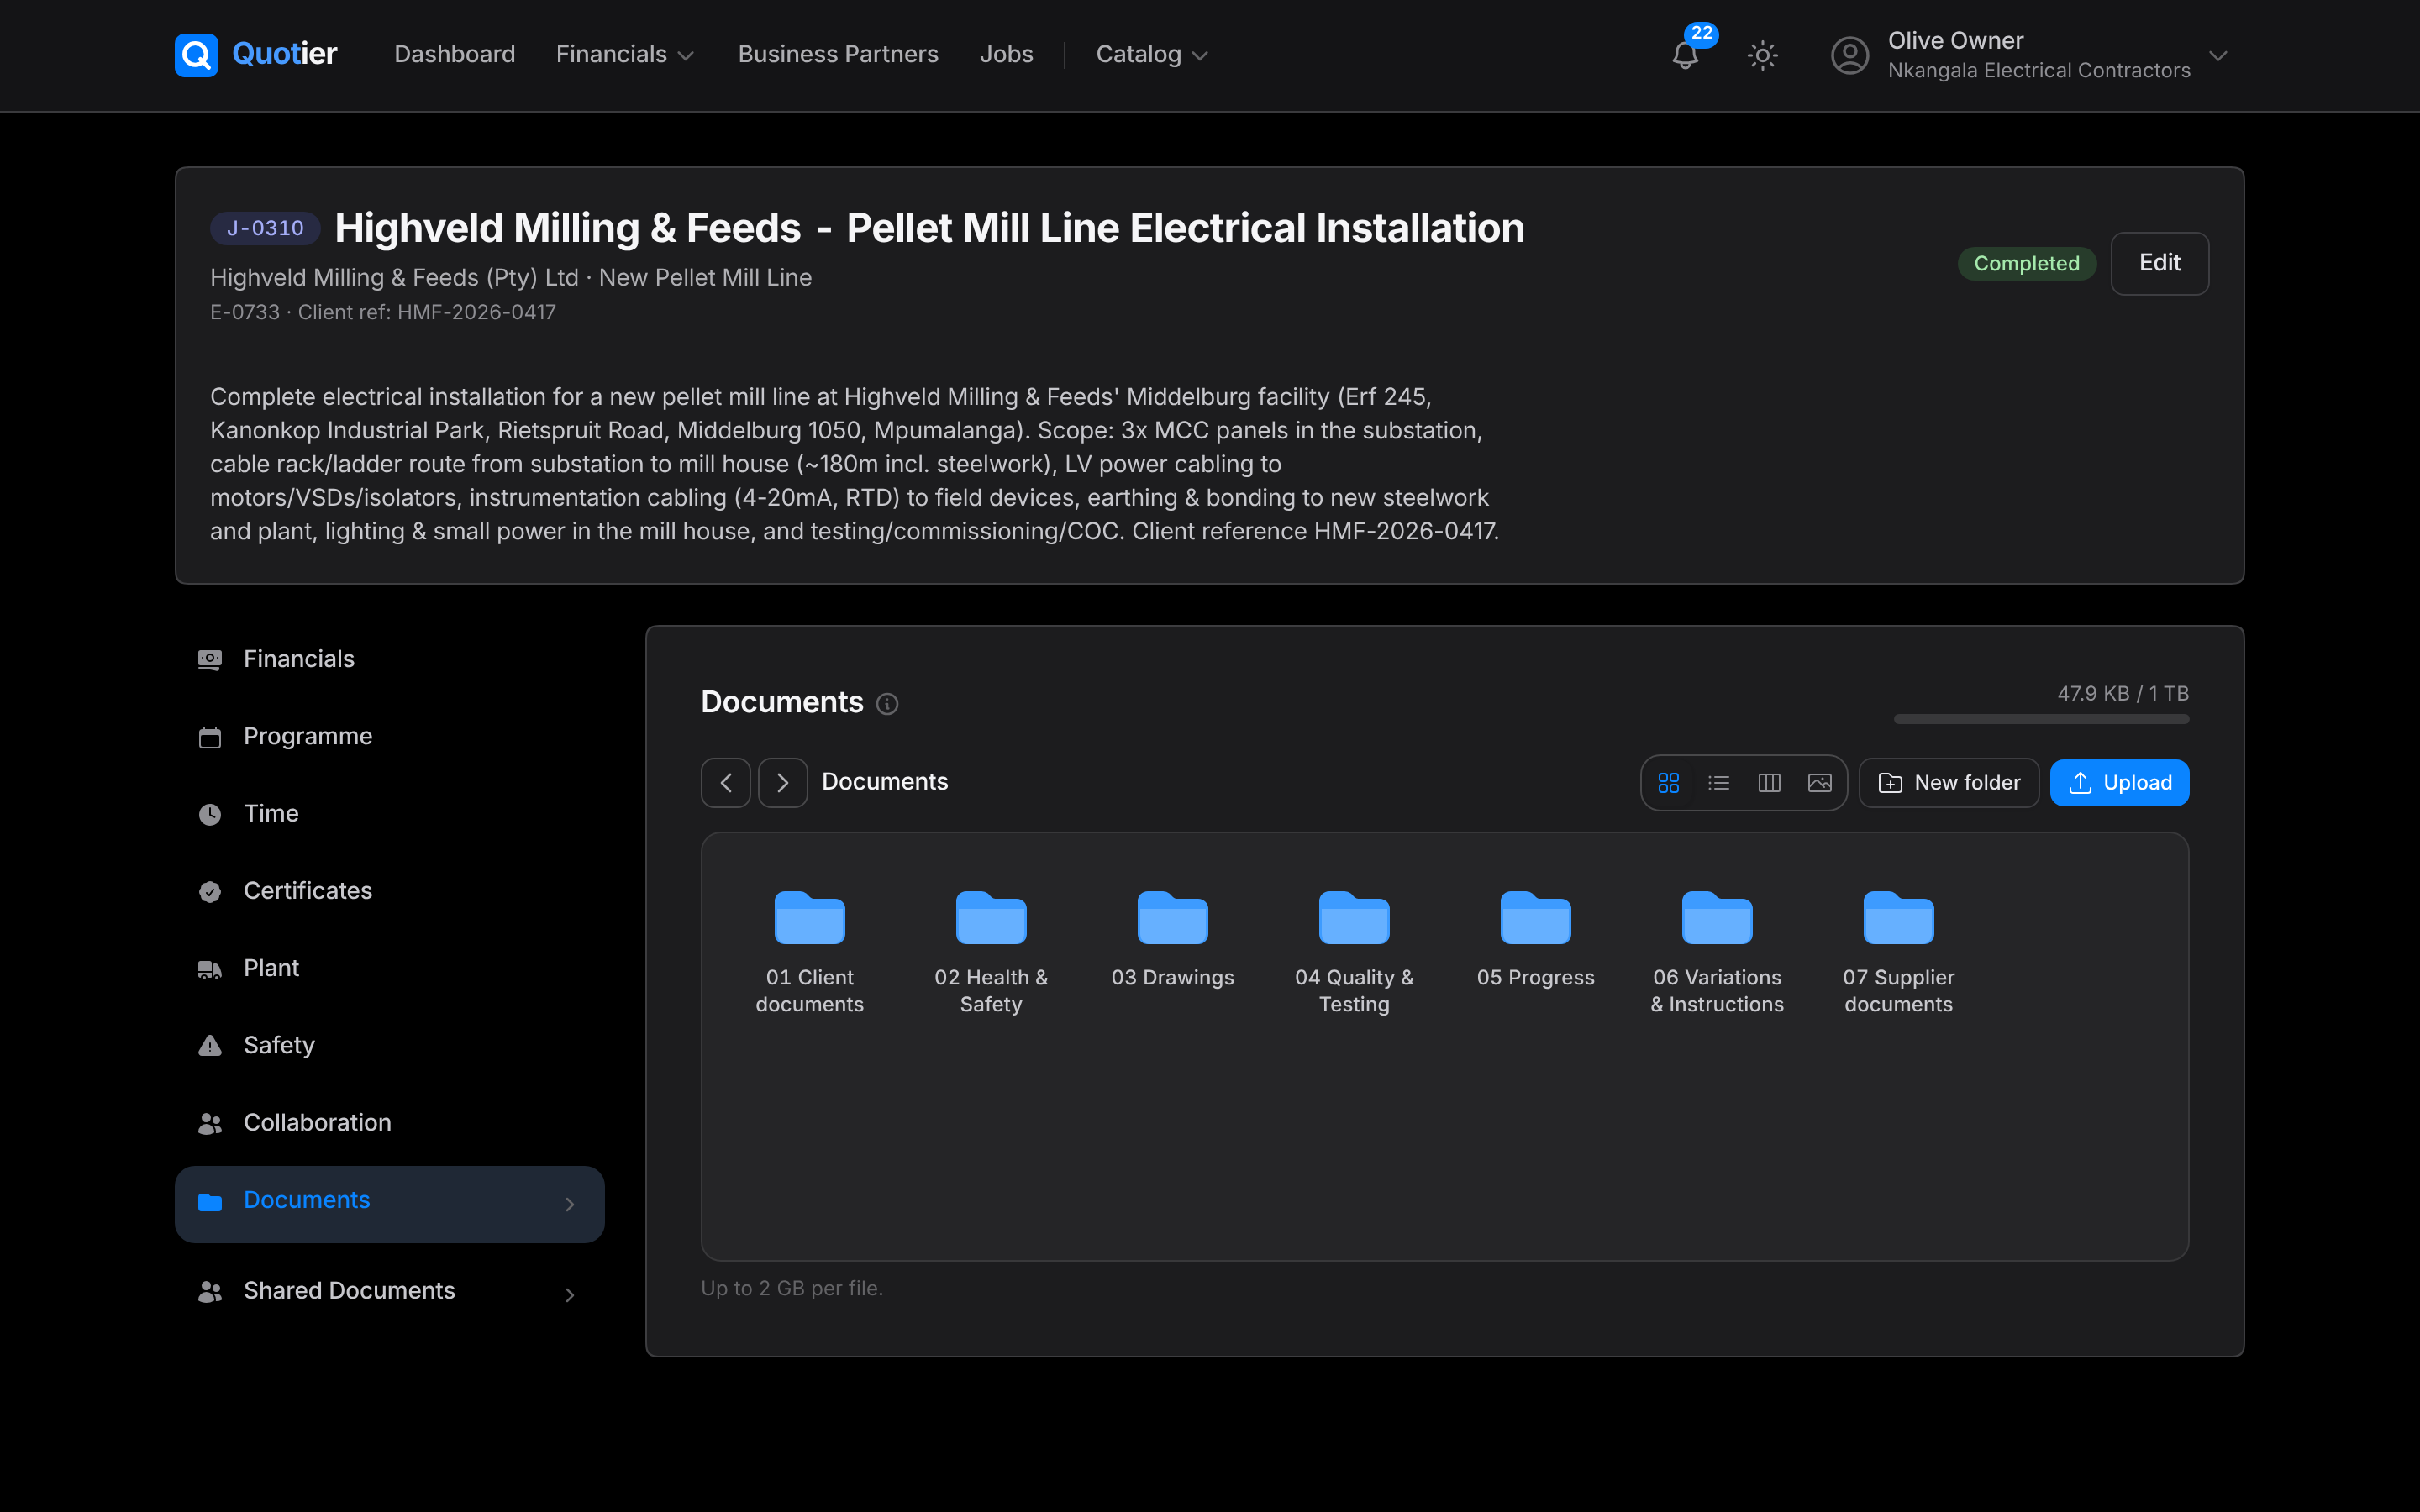Screen dimensions: 2420x1512
Task: Select the 03 Drawings folder
Action: 1173,940
